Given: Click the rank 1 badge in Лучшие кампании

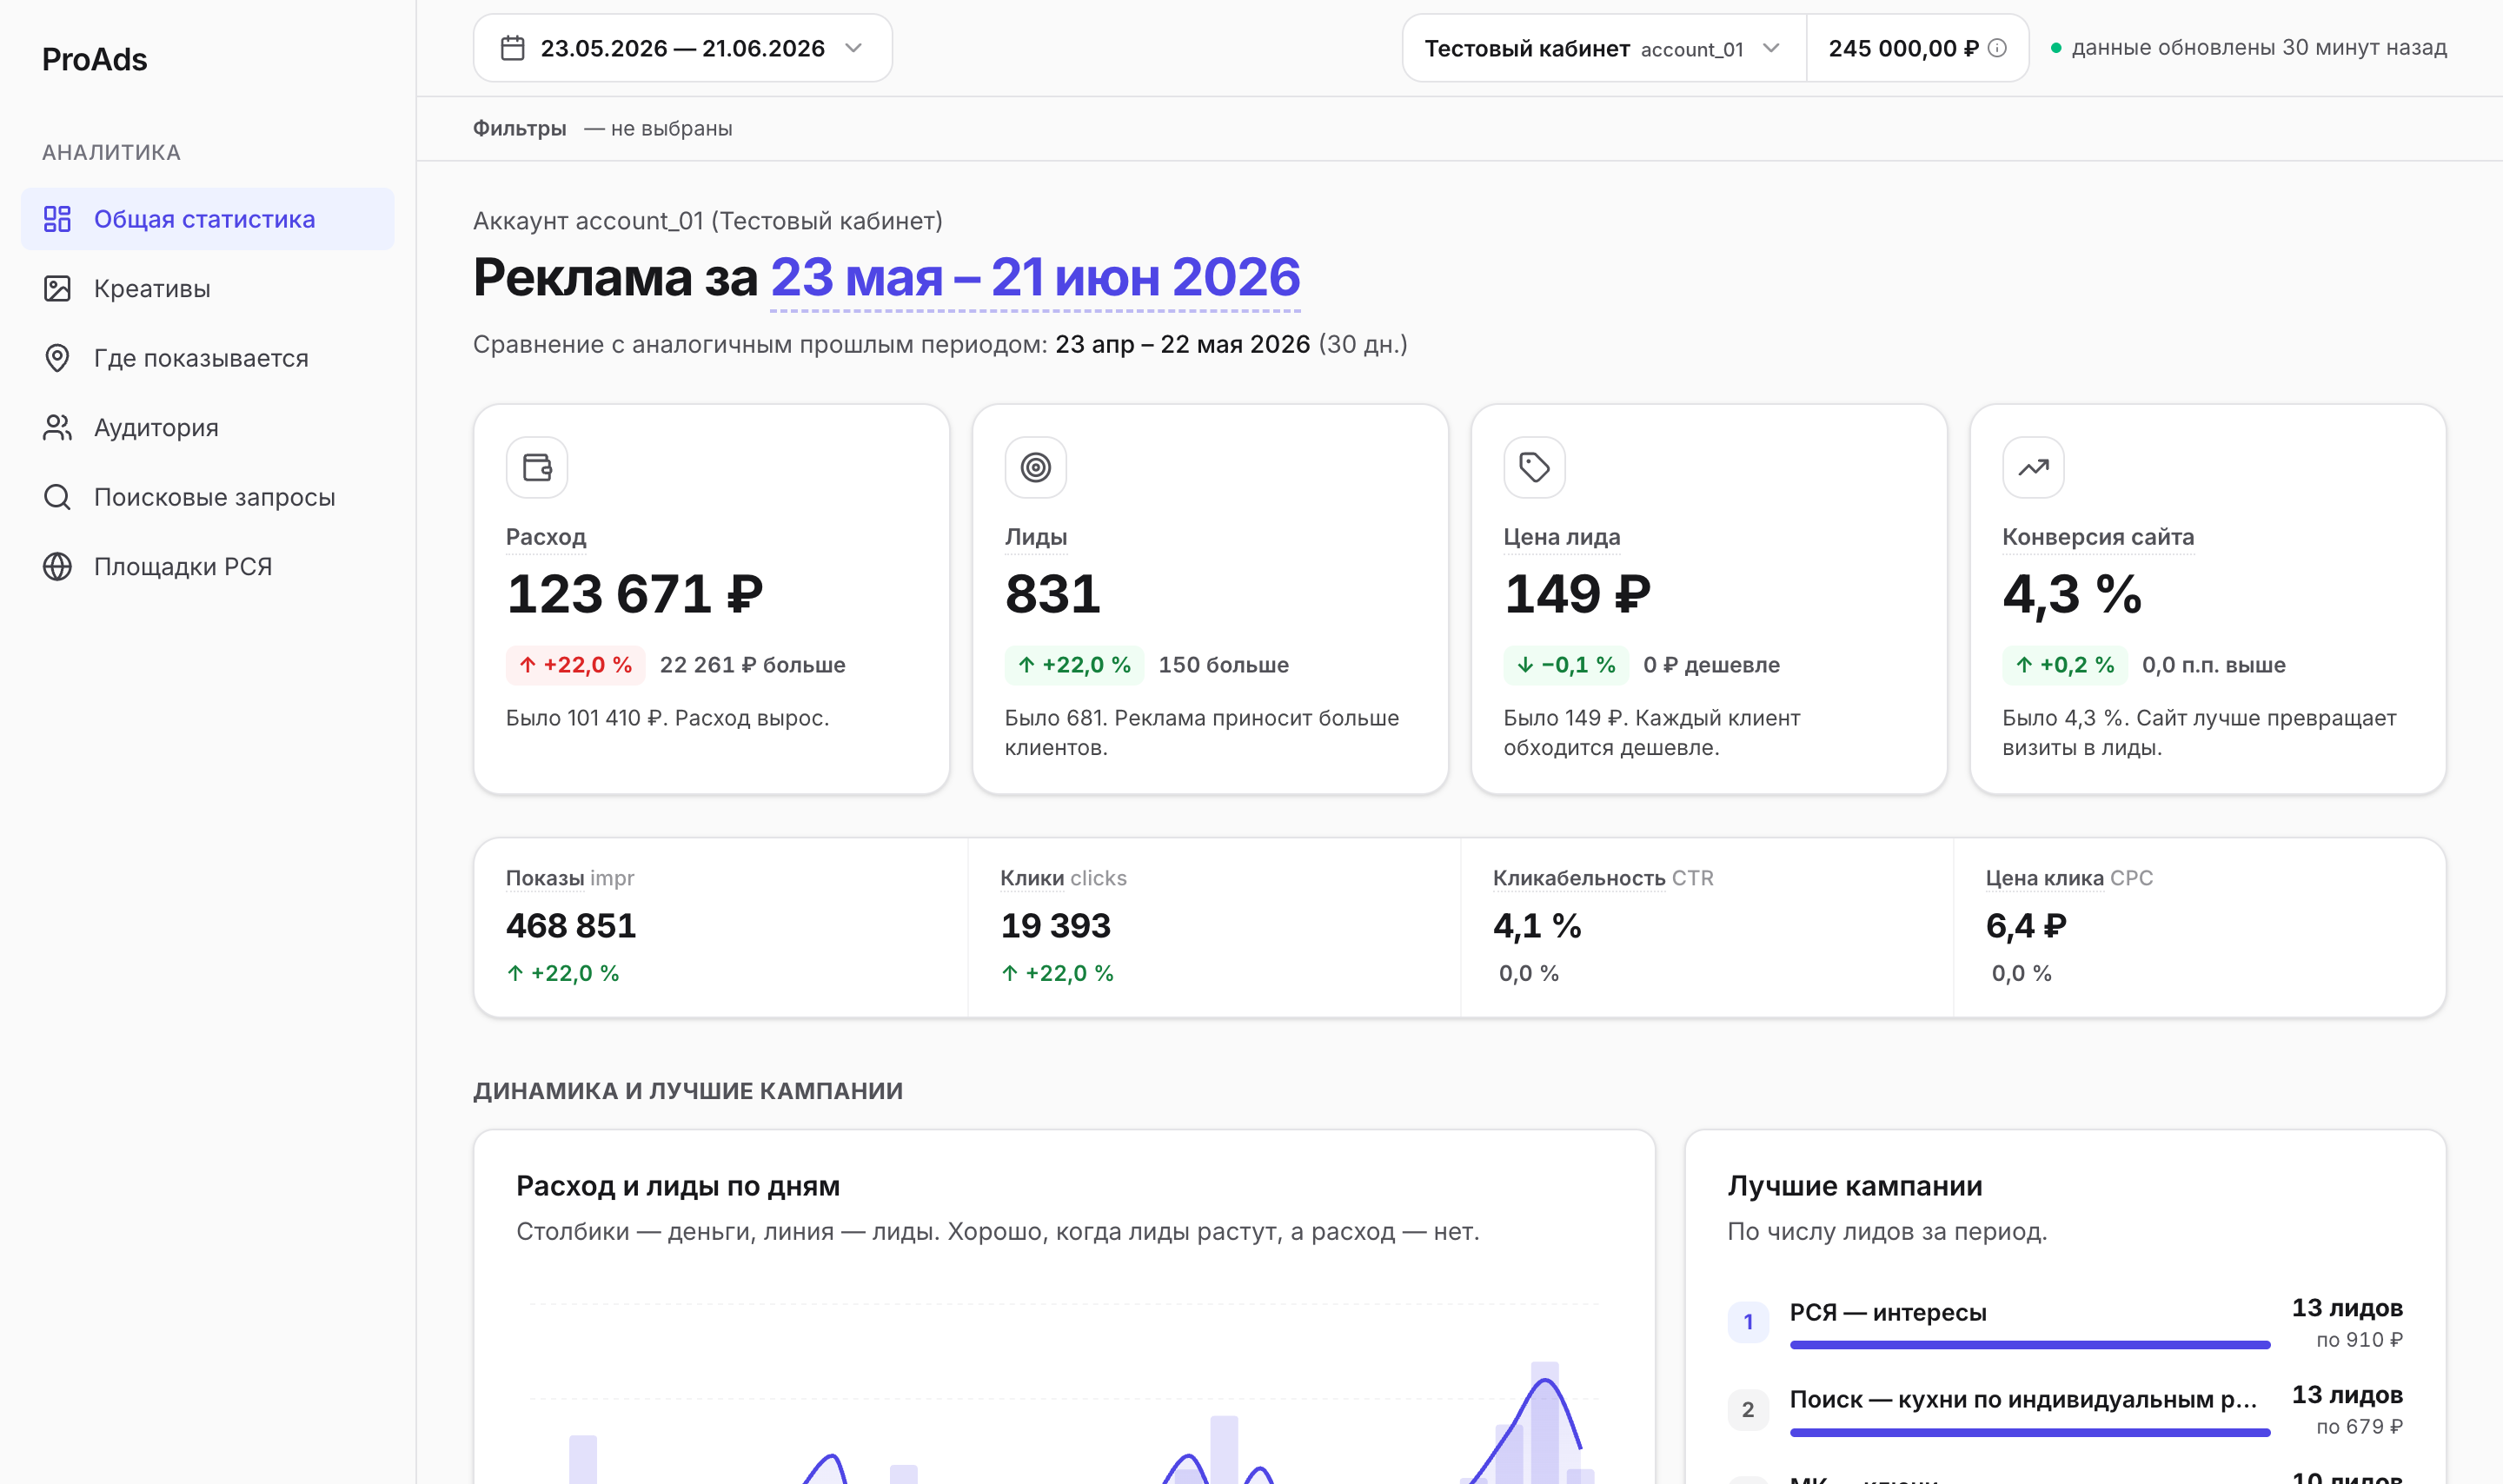Looking at the screenshot, I should tap(1748, 1322).
